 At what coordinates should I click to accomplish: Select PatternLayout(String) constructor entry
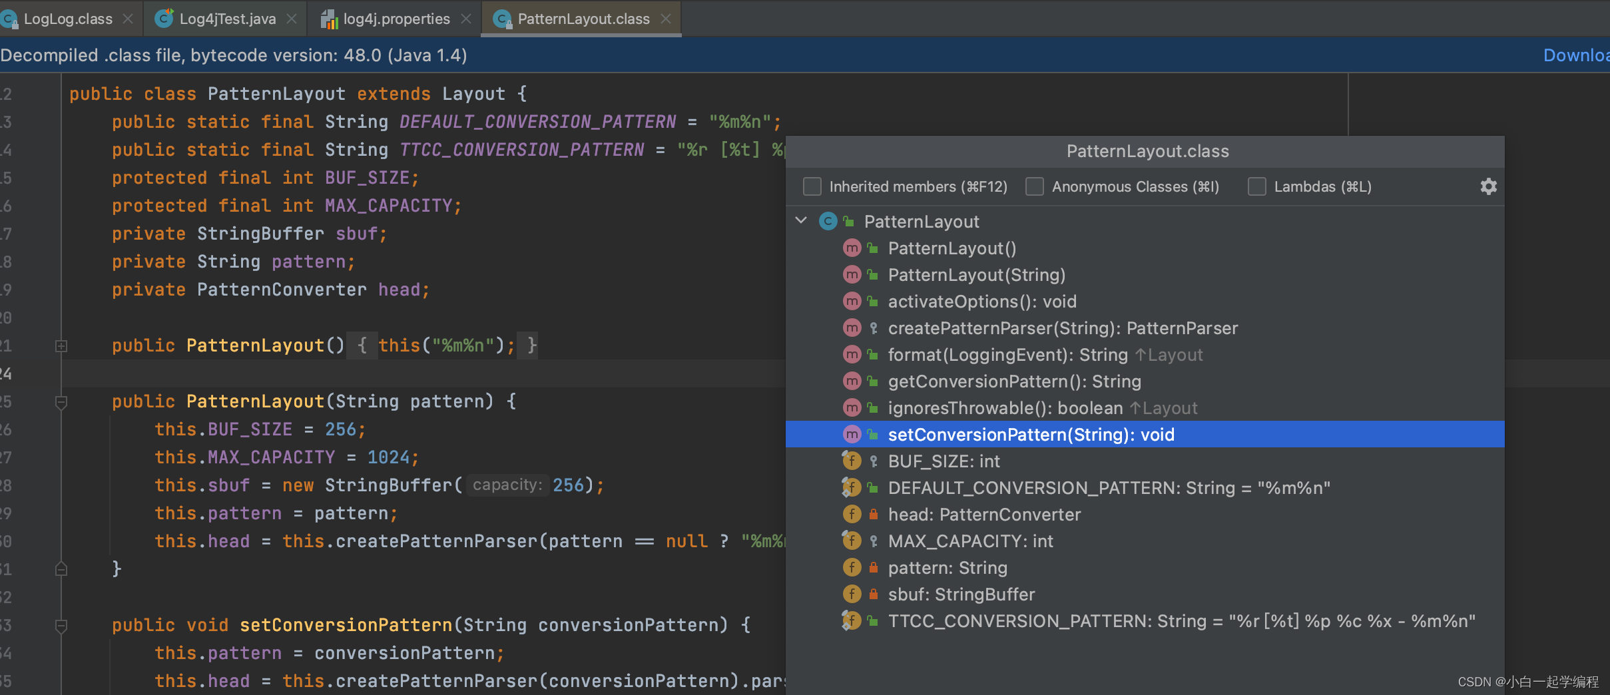coord(1145,275)
